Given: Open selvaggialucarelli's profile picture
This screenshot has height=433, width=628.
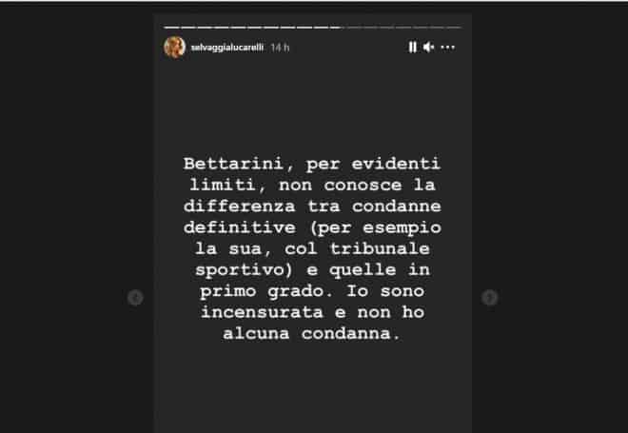Looking at the screenshot, I should [175, 48].
